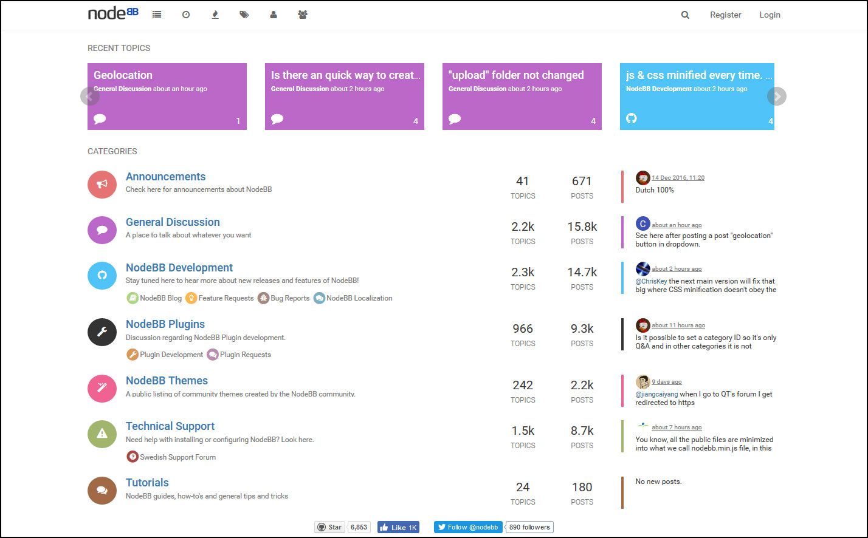
Task: Open the General Discussion category
Action: point(173,222)
